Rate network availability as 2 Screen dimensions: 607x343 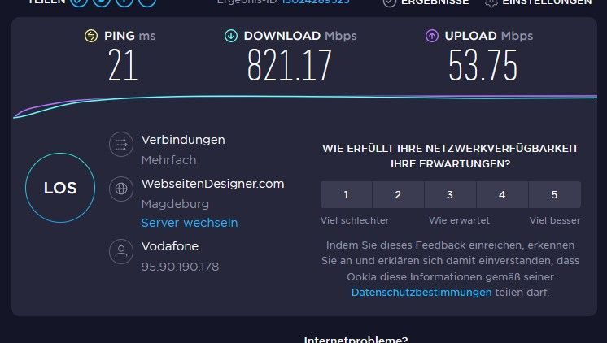point(398,194)
